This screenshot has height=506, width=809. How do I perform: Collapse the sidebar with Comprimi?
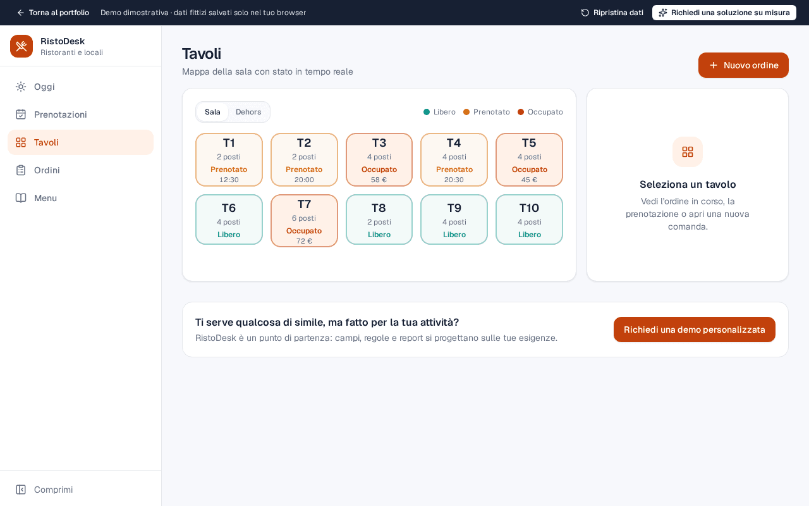pyautogui.click(x=80, y=490)
